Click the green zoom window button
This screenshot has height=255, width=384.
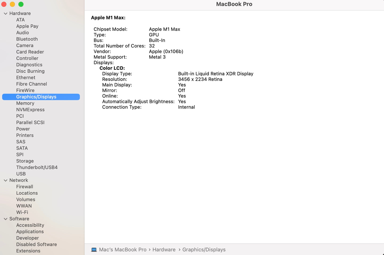21,4
